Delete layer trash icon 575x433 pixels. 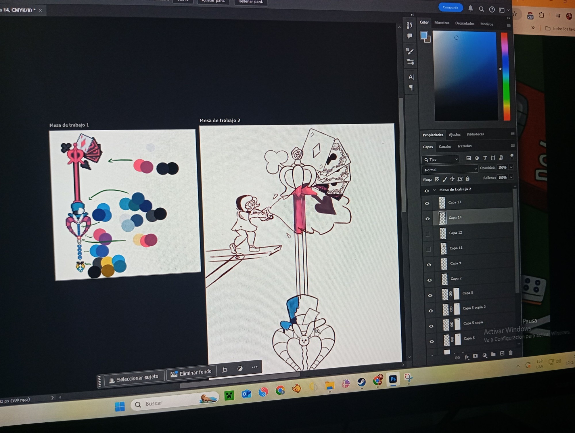pyautogui.click(x=511, y=353)
